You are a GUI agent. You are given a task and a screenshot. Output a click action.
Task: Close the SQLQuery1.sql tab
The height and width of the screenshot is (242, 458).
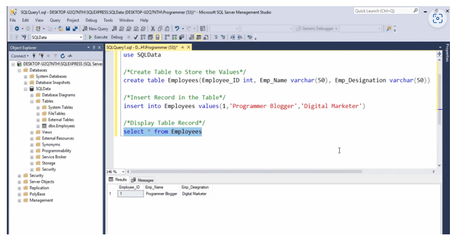189,47
